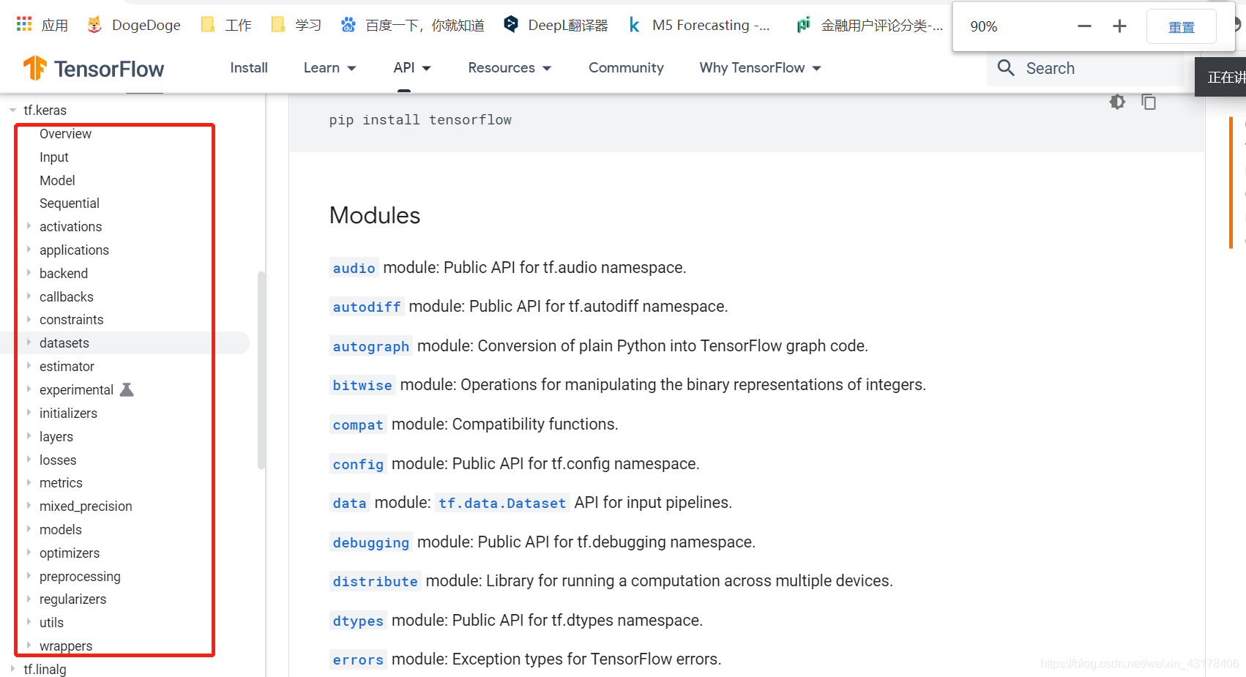Select the preprocessing sidebar entry
This screenshot has width=1246, height=677.
tap(80, 577)
